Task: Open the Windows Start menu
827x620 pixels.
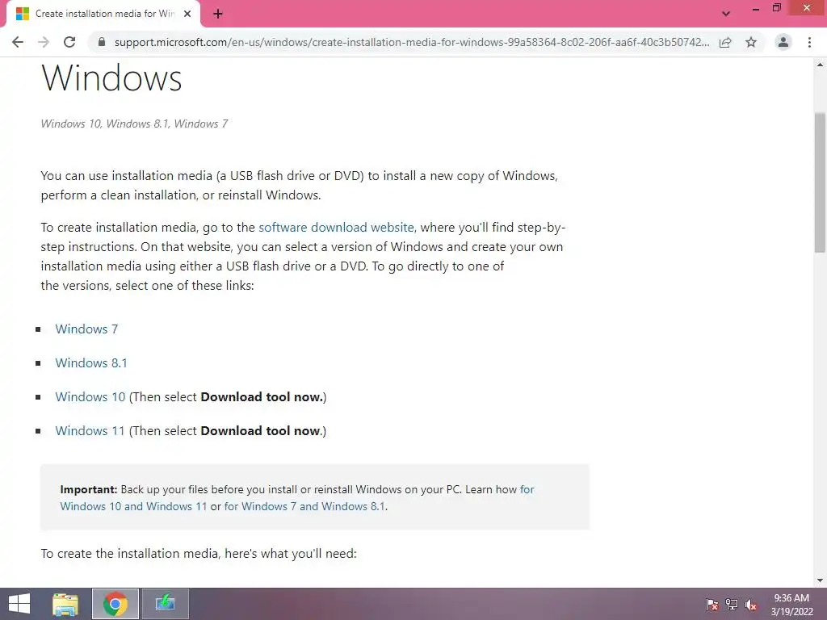Action: [19, 604]
